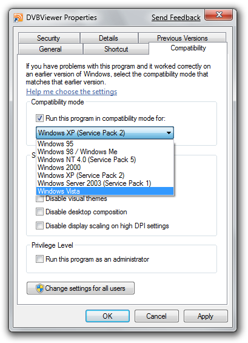Open Help me choose the settings link
The height and width of the screenshot is (343, 248).
(72, 92)
